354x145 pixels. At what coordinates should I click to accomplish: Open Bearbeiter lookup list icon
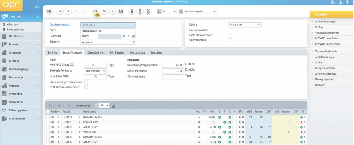pyautogui.click(x=124, y=37)
